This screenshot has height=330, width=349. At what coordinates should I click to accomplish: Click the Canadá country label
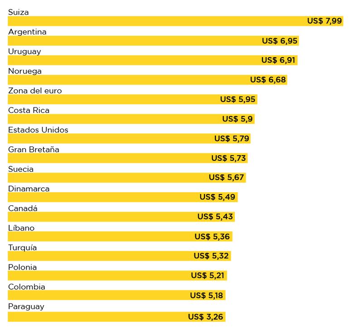23,209
